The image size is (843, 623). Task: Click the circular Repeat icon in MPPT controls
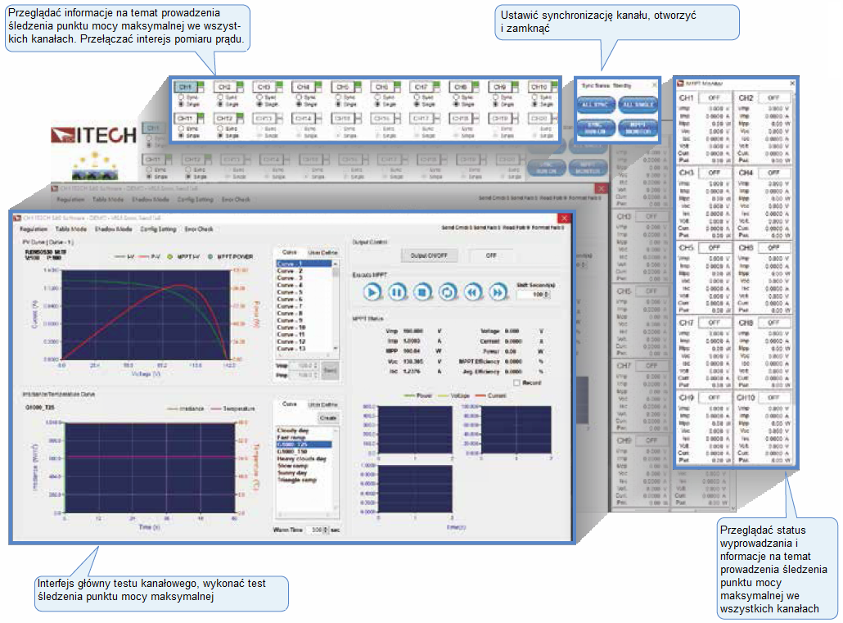(447, 292)
